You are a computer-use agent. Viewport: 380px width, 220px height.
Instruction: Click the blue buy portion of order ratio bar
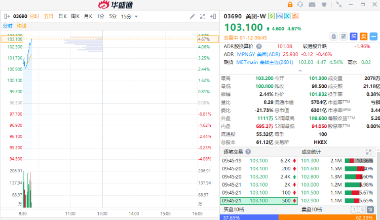coord(248,217)
